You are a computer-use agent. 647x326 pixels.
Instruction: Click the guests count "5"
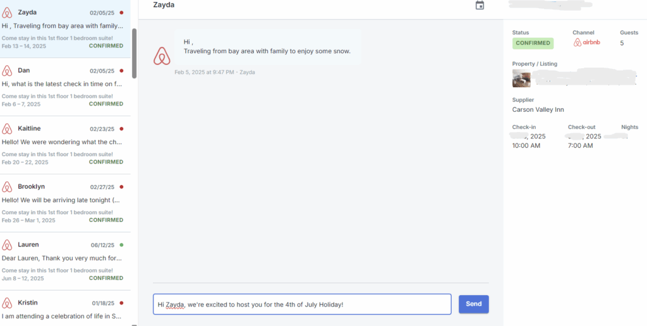(622, 44)
